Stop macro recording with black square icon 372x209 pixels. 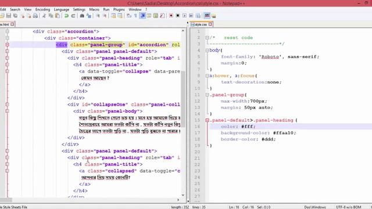(178, 16)
